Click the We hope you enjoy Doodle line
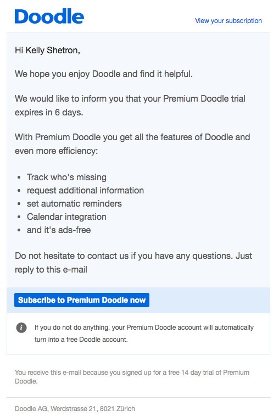 tap(104, 74)
